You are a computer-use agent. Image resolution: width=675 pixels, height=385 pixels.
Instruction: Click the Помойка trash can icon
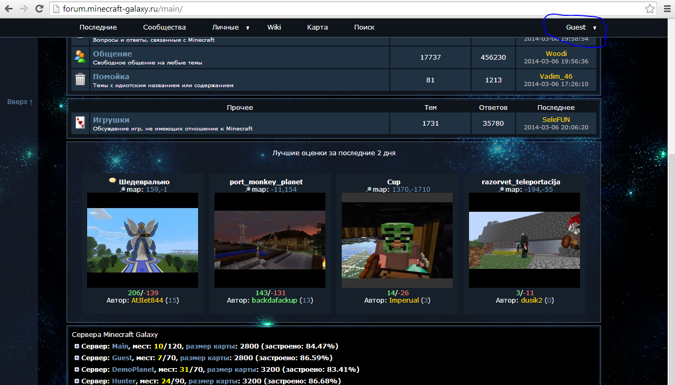pyautogui.click(x=80, y=80)
